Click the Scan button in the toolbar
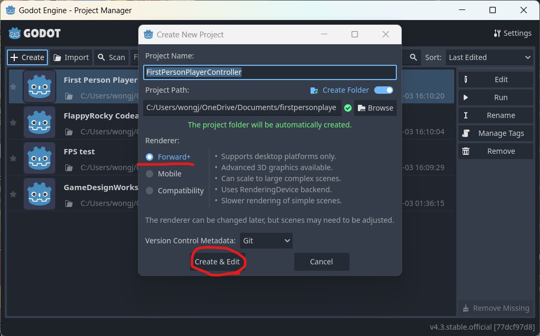Screen dimensions: 540x336 pyautogui.click(x=111, y=57)
